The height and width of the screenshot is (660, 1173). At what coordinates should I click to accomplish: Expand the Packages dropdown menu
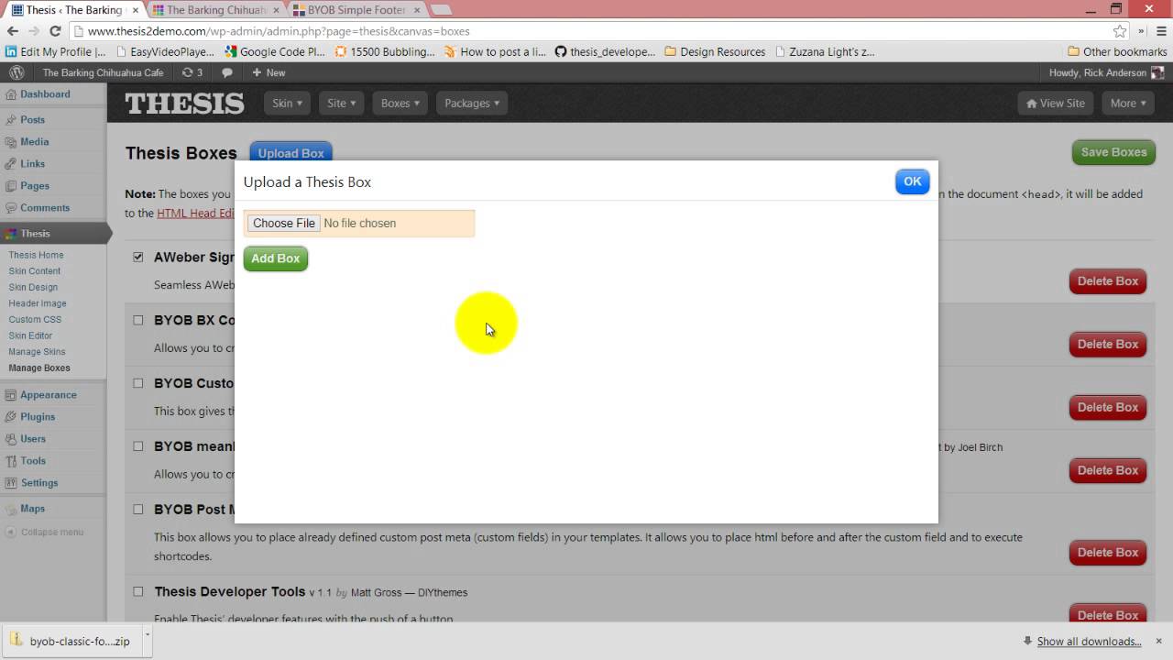[x=472, y=104]
